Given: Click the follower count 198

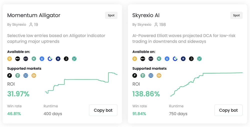Looking at the screenshot, I should 162,25.
